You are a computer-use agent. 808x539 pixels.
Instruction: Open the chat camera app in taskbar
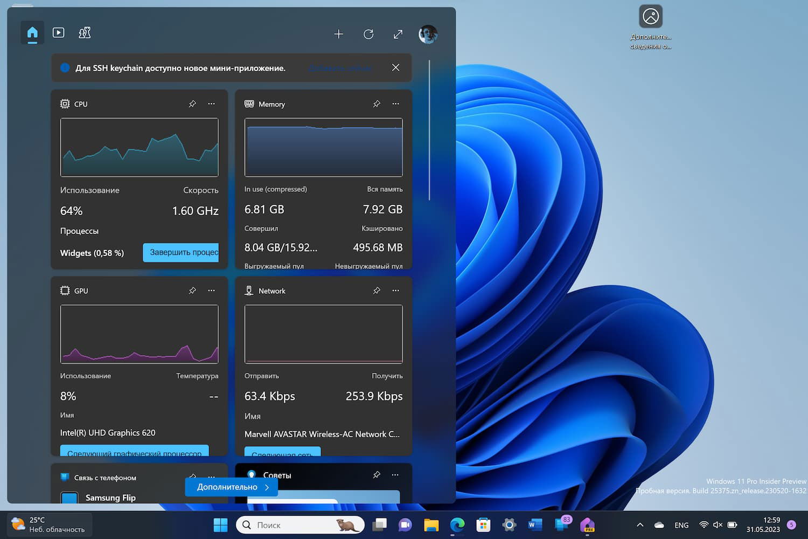point(405,525)
